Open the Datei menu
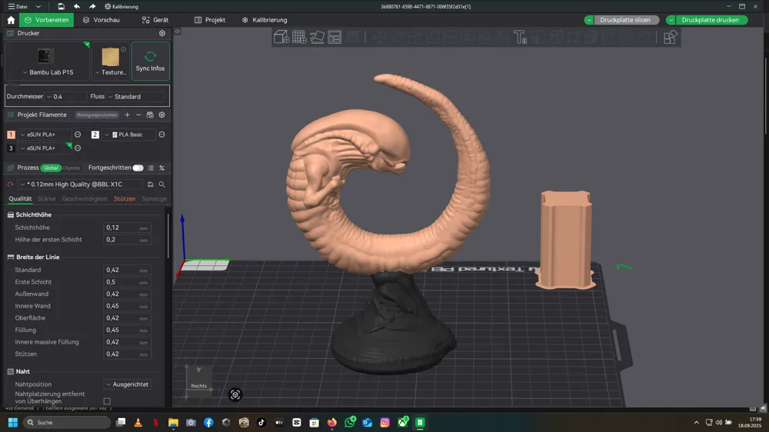 coord(18,6)
